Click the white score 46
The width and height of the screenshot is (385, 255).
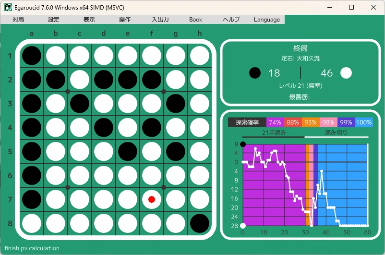click(326, 73)
